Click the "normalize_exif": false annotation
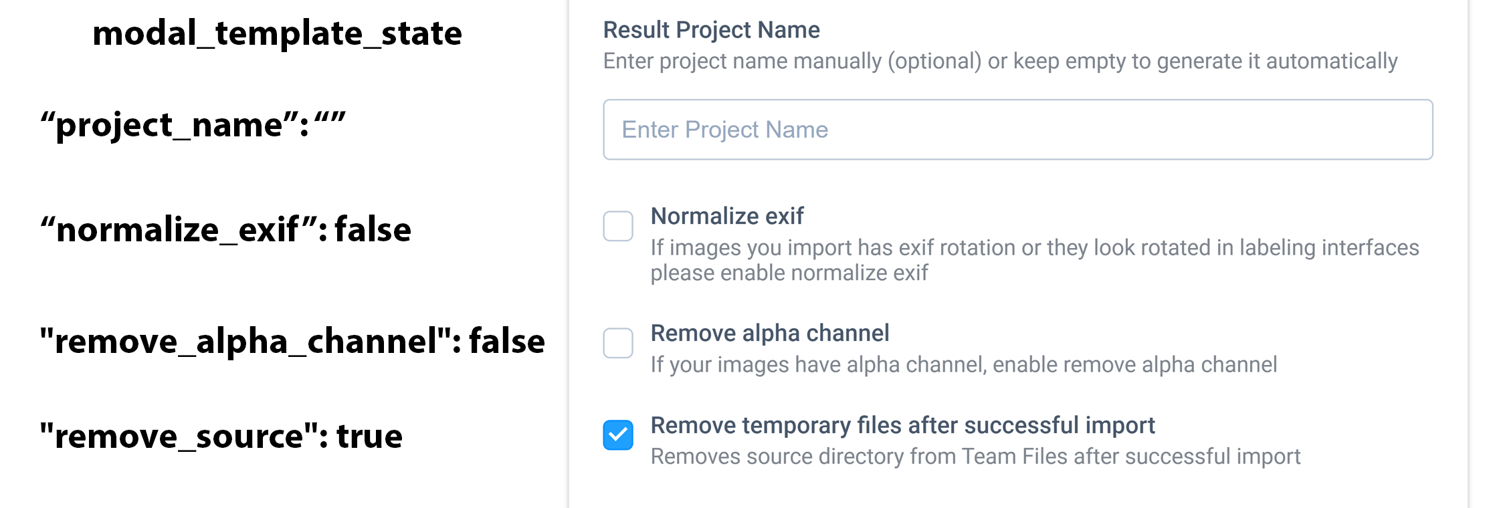The image size is (1489, 508). [x=225, y=229]
